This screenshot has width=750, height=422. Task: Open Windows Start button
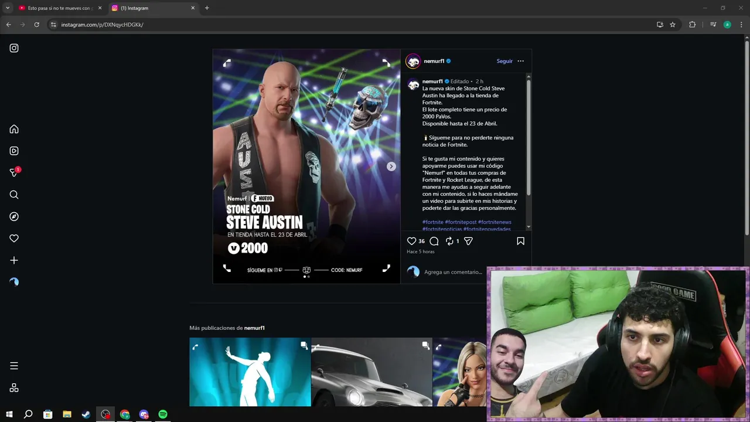(9, 414)
